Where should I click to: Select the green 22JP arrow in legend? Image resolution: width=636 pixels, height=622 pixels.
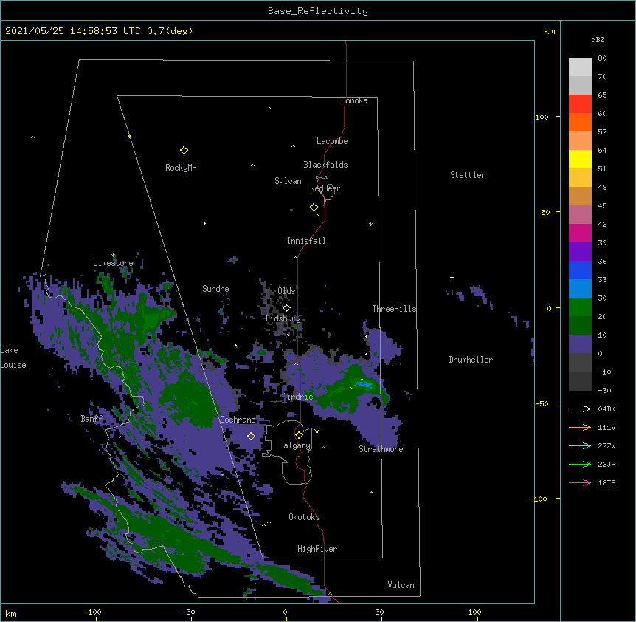coord(580,464)
